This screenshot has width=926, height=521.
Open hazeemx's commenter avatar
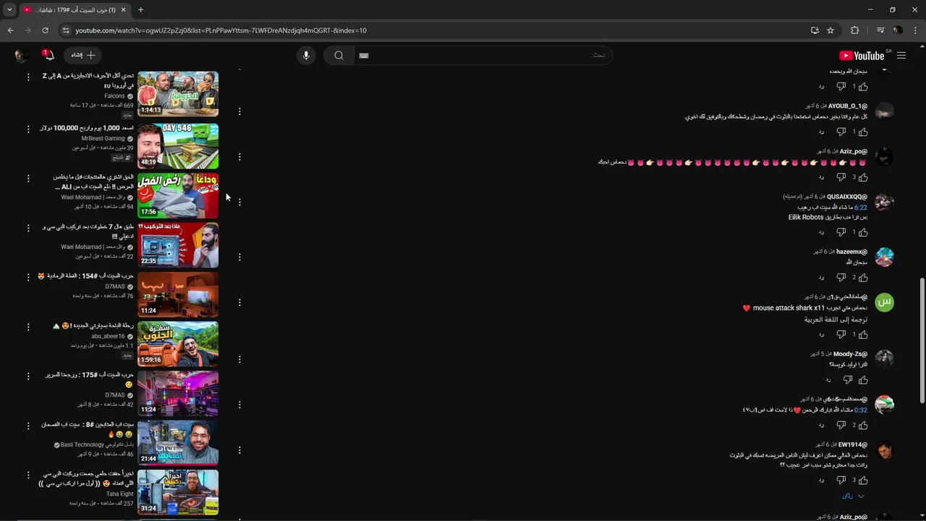884,257
